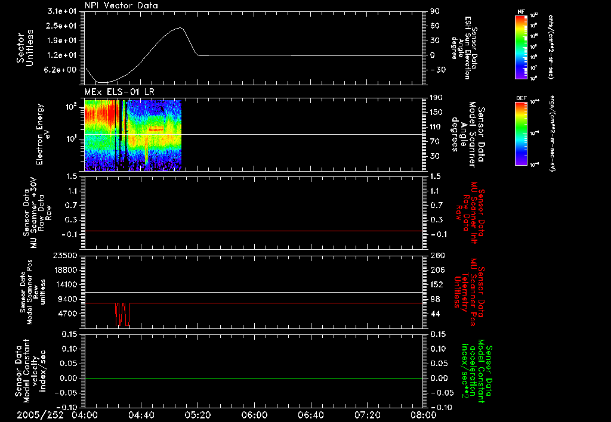Select the red 'MU Scanner Inh Raw Data' label
The width and height of the screenshot is (611, 422).
[470, 213]
